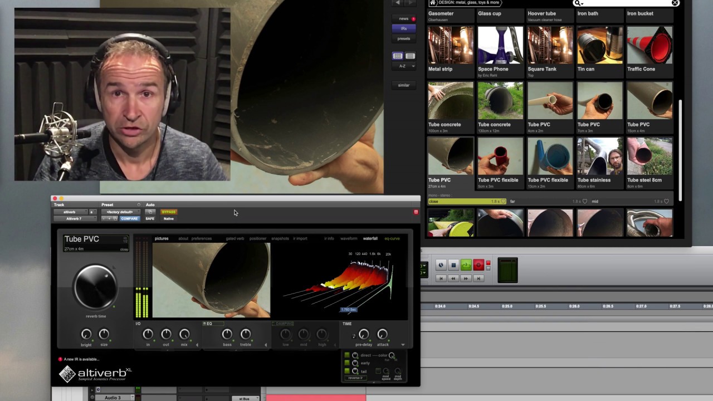
Task: Toggle the direct signal green enable square
Action: [347, 355]
